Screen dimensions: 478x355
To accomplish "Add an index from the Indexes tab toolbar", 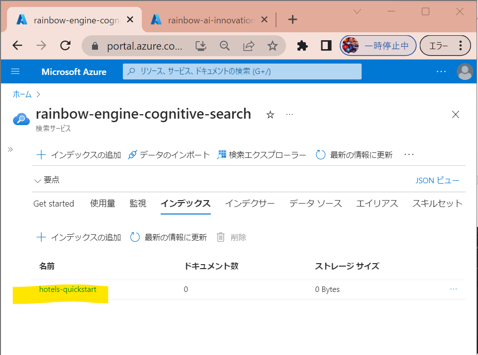I will tap(79, 237).
